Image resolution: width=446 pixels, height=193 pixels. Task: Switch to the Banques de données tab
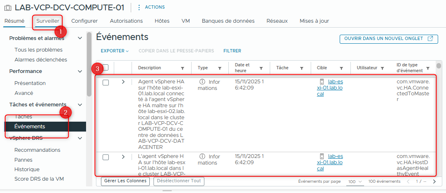pyautogui.click(x=228, y=21)
